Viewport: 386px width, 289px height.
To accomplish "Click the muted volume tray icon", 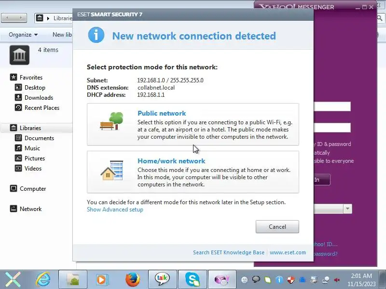I will [x=337, y=280].
